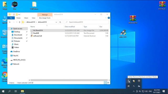Open Recent locations dropdown arrow
This screenshot has height=94, width=168.
pos(17,22)
